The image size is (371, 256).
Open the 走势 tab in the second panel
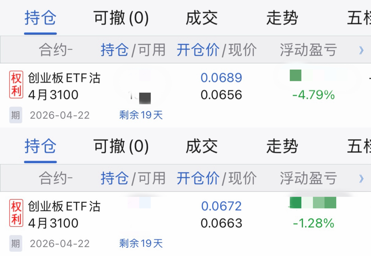(x=282, y=146)
